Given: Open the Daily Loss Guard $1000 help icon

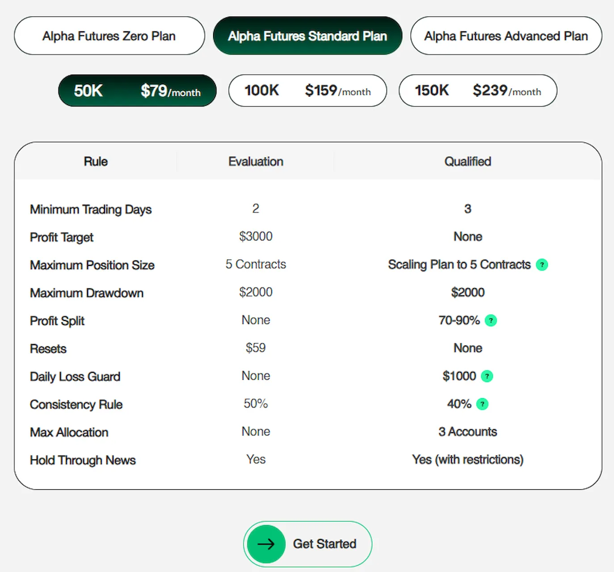Looking at the screenshot, I should (487, 376).
